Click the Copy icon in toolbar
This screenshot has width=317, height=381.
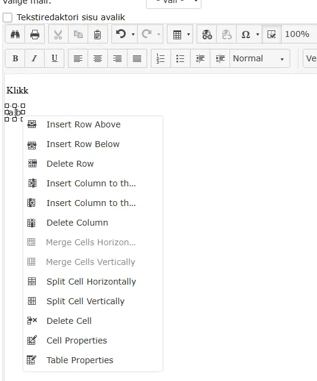[78, 35]
